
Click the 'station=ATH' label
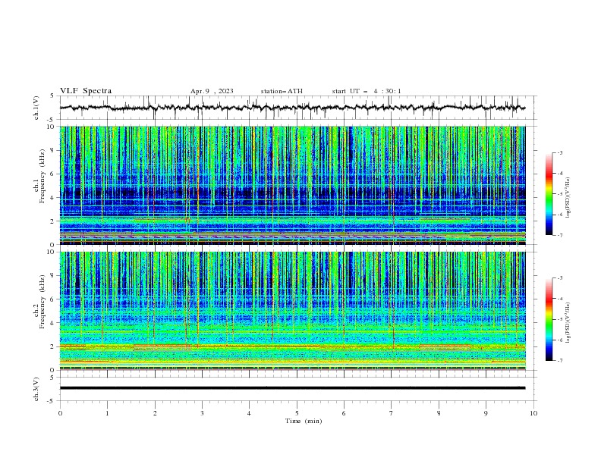click(282, 91)
